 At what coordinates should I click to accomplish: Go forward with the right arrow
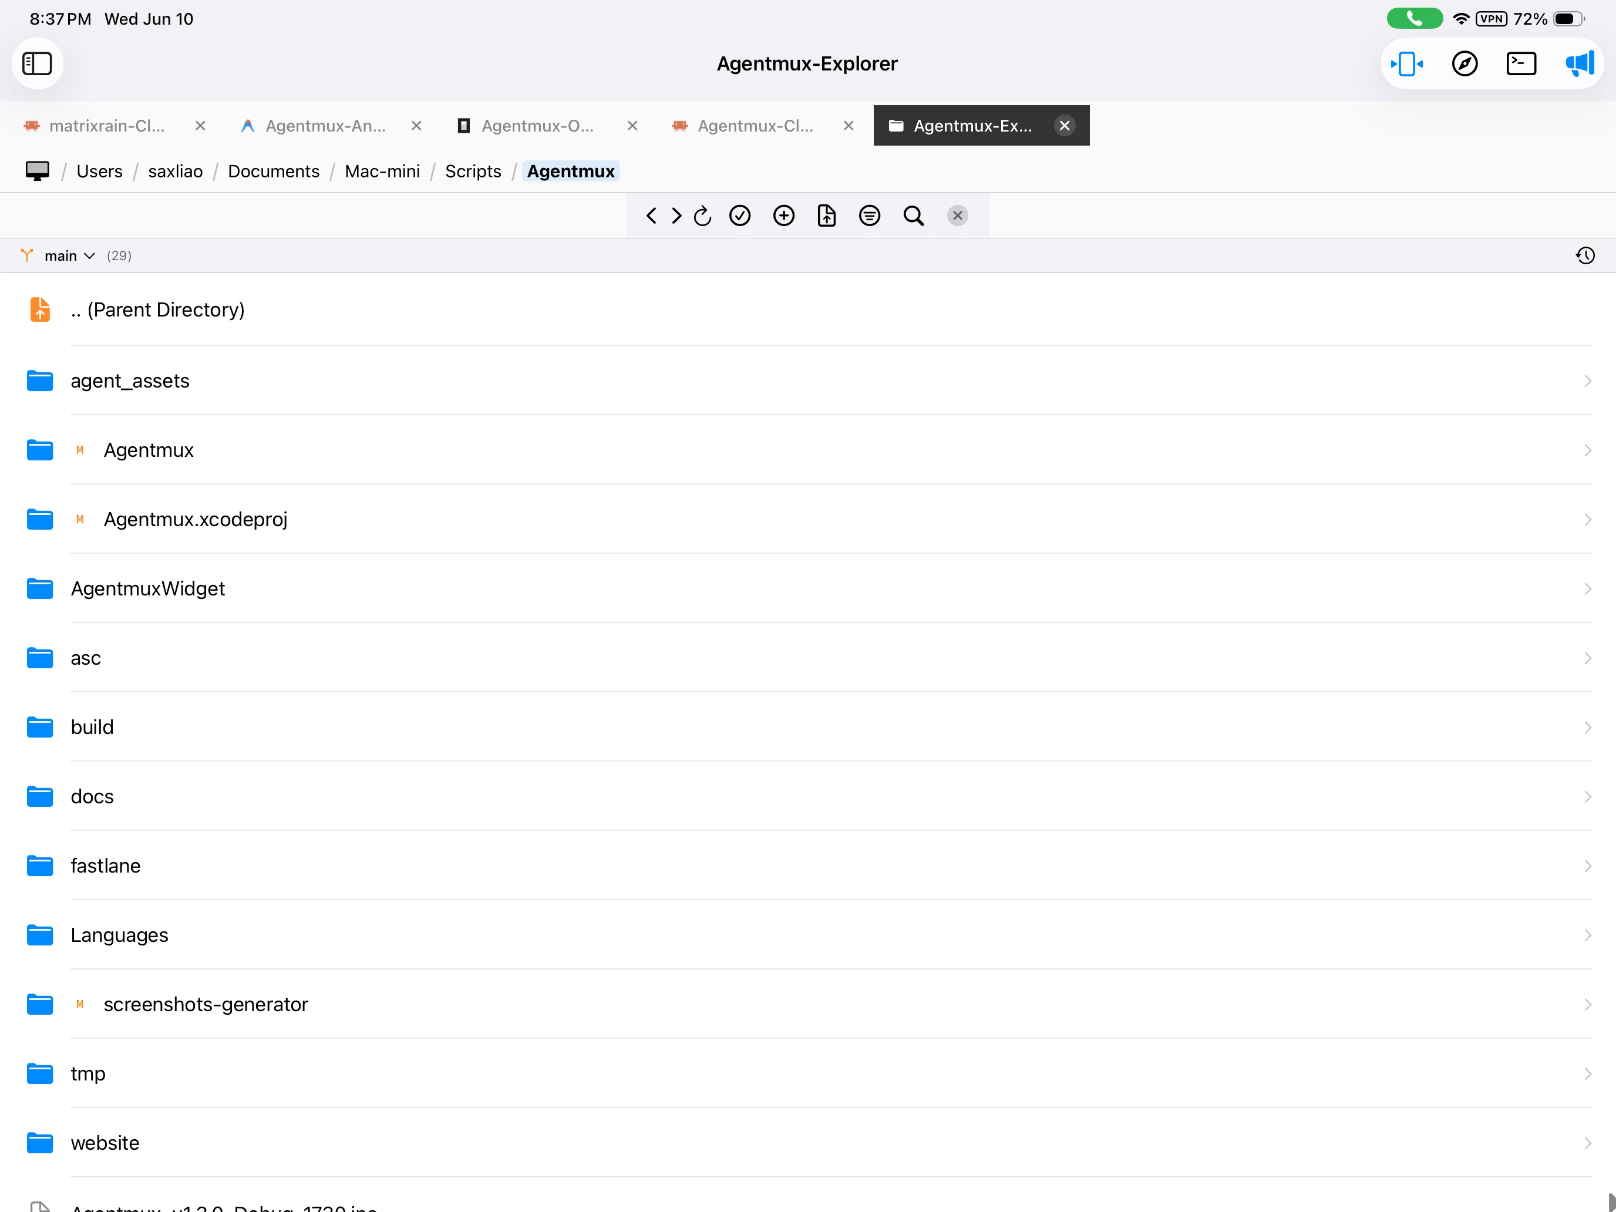pyautogui.click(x=676, y=216)
